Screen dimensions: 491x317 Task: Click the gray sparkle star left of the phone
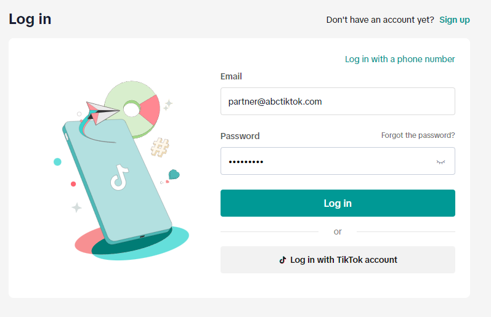tap(76, 207)
